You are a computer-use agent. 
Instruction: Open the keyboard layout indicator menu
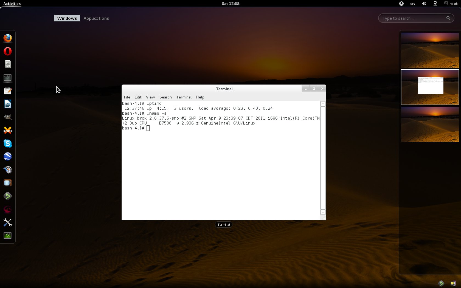[413, 4]
